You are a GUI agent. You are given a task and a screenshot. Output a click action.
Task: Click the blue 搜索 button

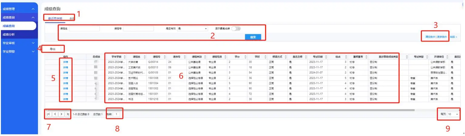click(x=253, y=37)
